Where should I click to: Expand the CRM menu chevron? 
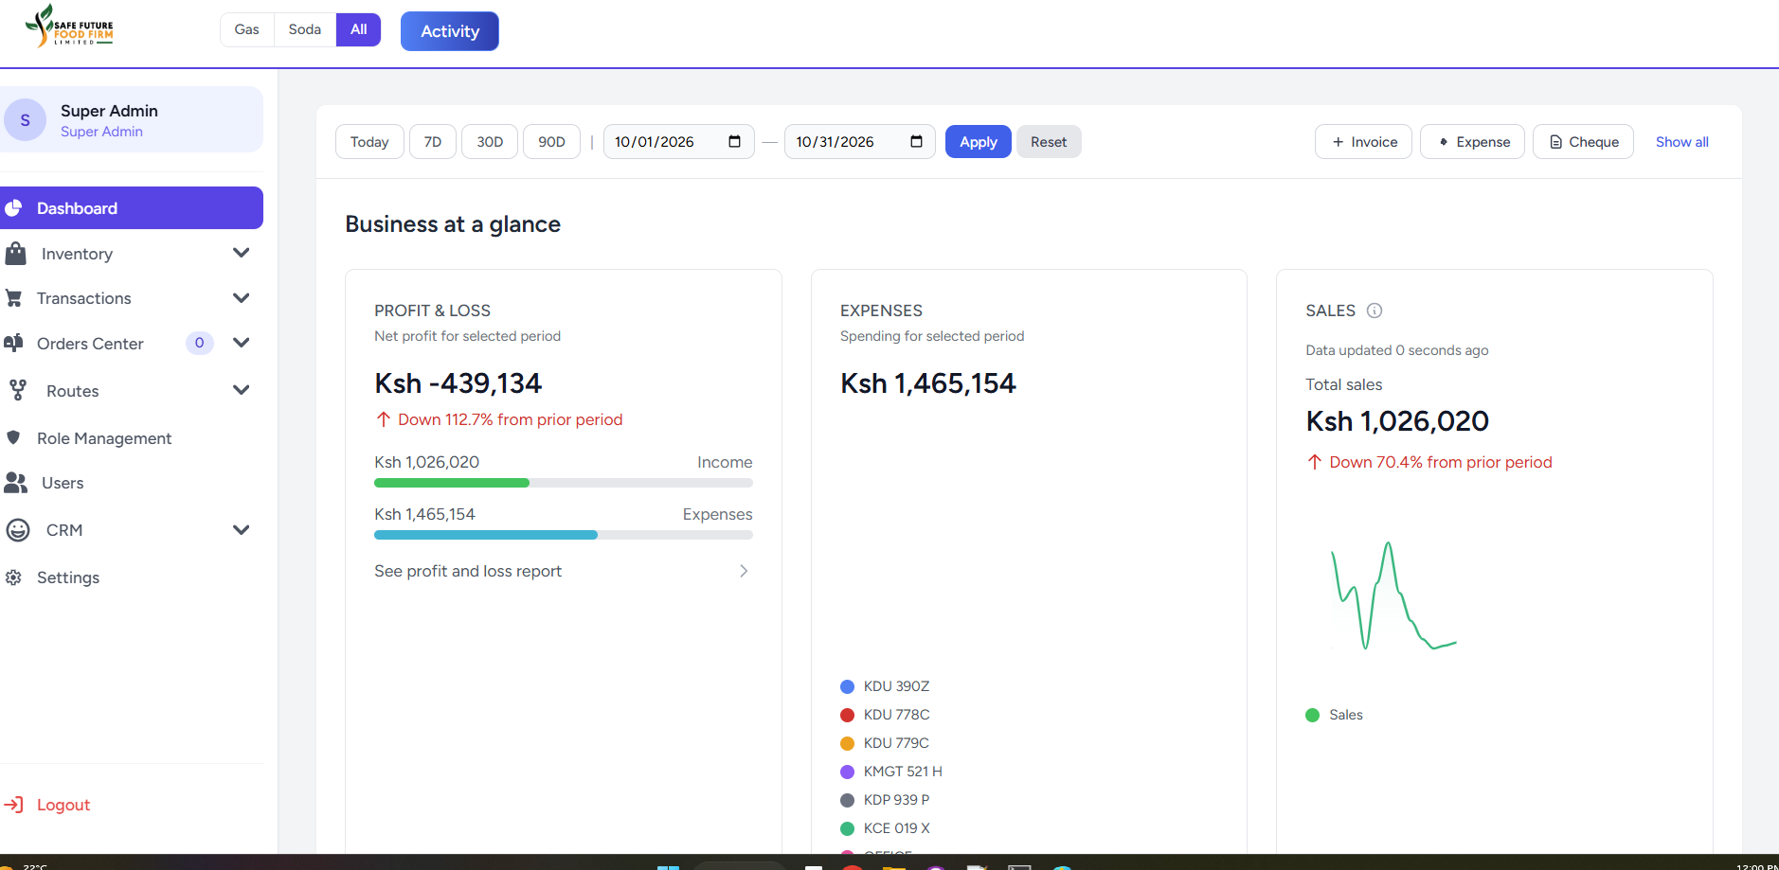pos(242,530)
